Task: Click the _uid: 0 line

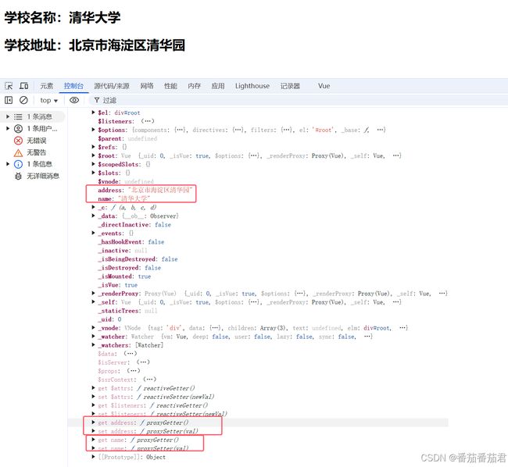Action: point(111,319)
